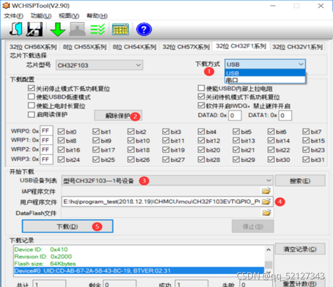The image size is (333, 287).
Task: Enable 使能USBD低速模式 checkbox
Action: point(31,96)
